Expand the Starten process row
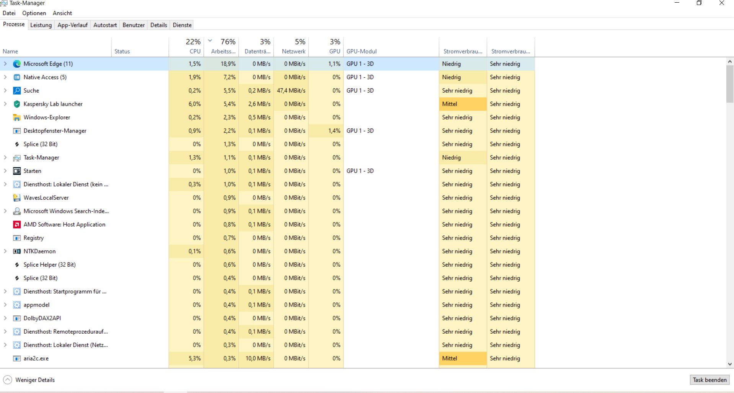734x393 pixels. [x=5, y=171]
